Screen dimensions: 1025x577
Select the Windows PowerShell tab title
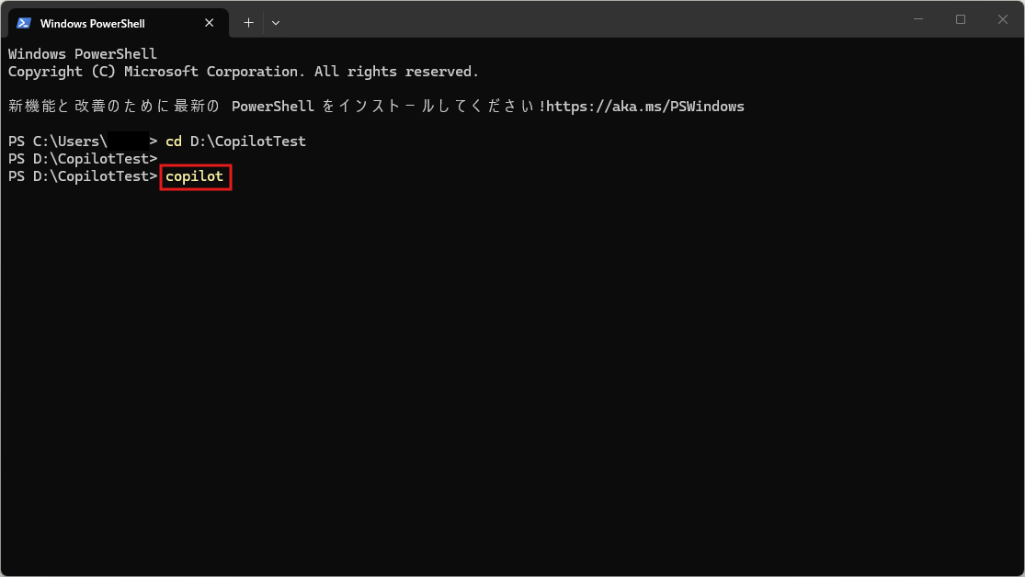coord(92,23)
